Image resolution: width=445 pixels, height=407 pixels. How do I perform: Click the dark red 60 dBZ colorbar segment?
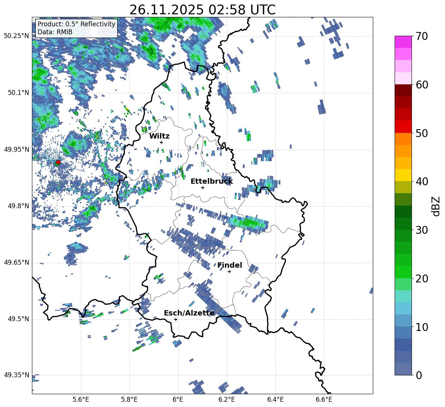(x=403, y=90)
